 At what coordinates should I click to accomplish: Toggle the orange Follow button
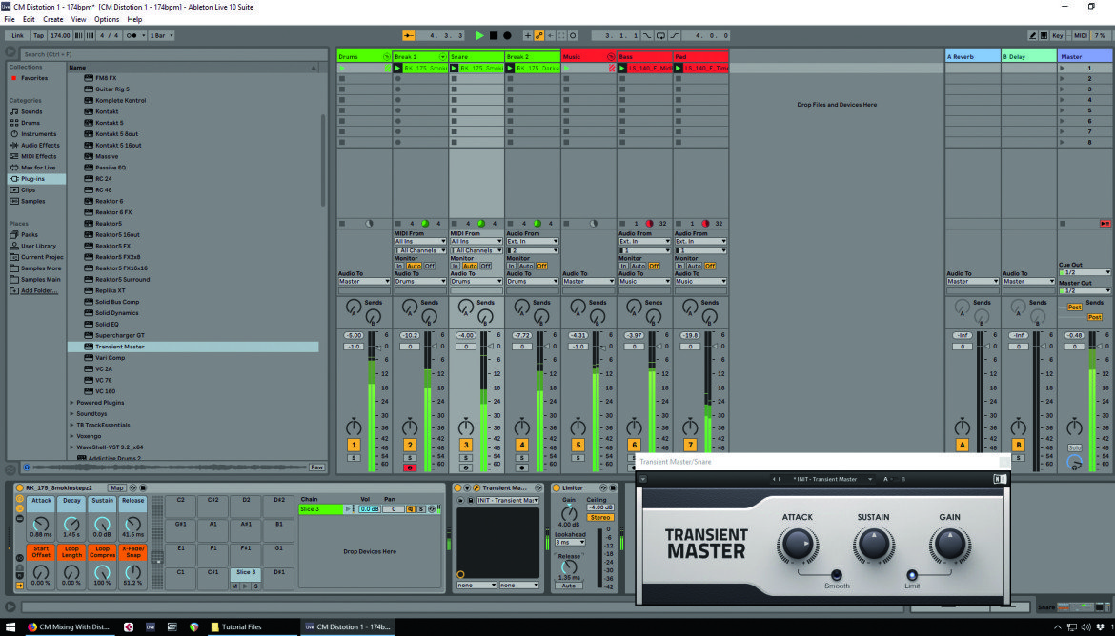tap(409, 35)
